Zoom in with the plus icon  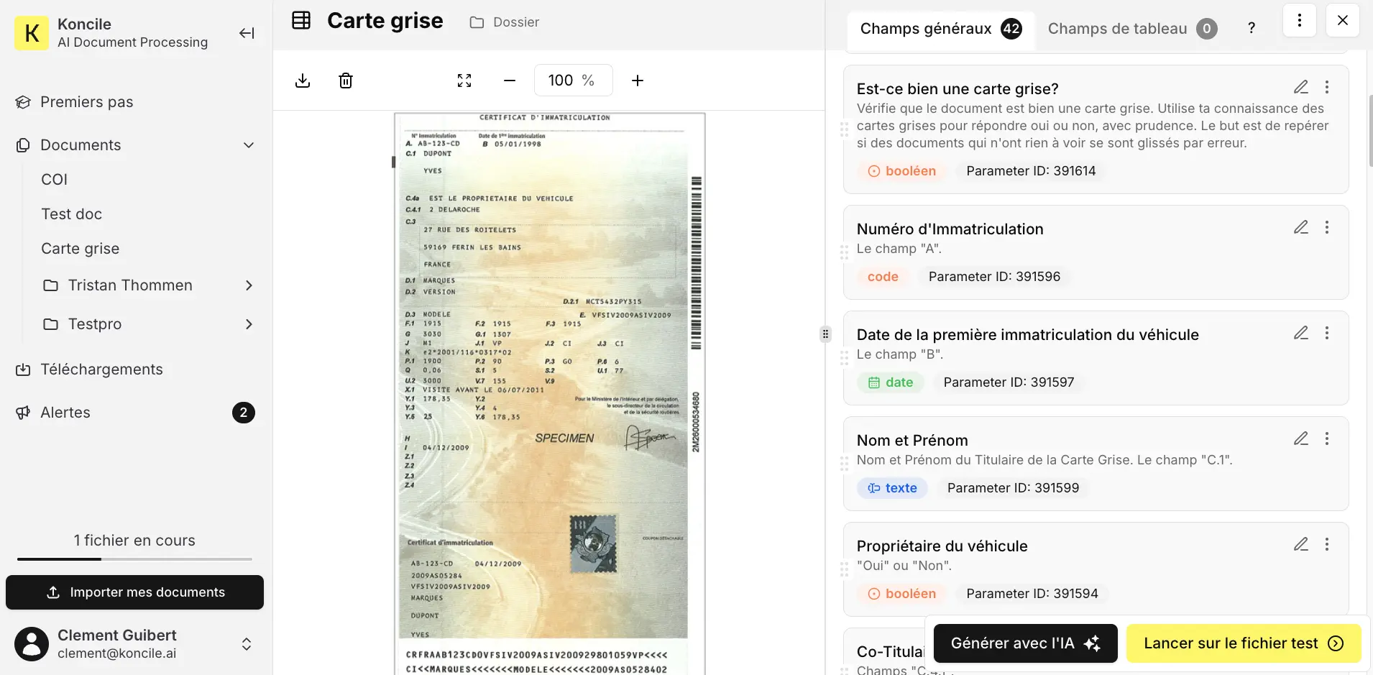pos(638,81)
